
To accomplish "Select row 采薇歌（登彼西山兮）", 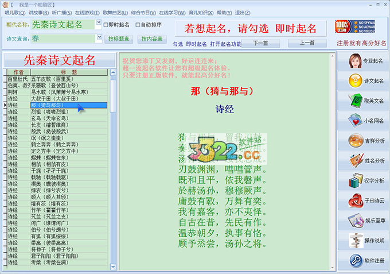I will click(x=69, y=86).
